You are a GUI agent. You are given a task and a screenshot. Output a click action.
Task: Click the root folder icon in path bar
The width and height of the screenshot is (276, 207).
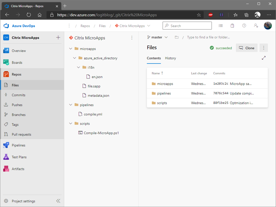[x=177, y=37]
